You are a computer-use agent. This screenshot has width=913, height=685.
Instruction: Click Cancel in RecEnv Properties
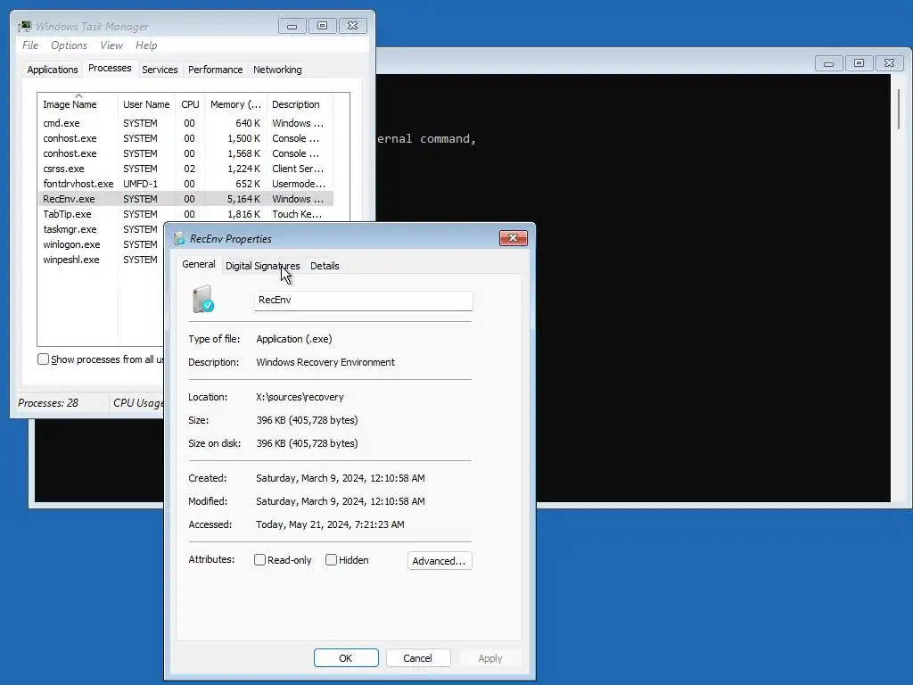point(417,657)
